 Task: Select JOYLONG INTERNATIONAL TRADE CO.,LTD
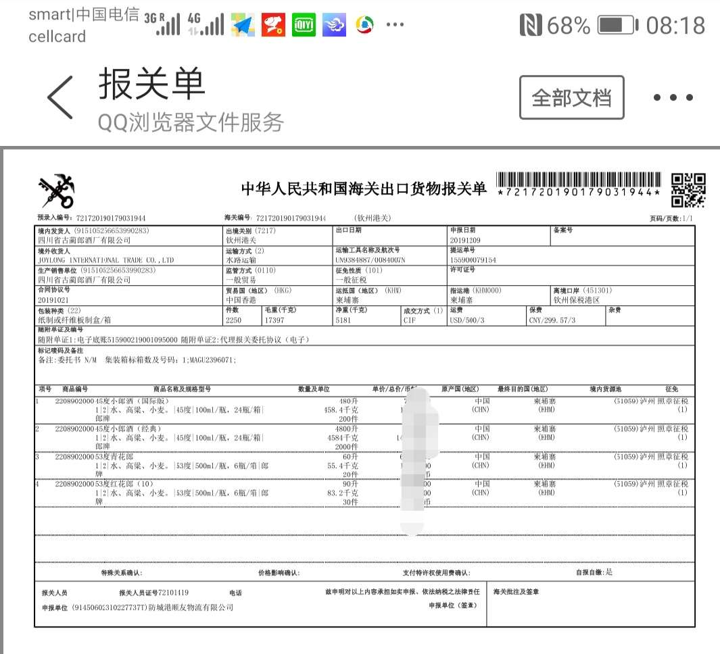[105, 260]
